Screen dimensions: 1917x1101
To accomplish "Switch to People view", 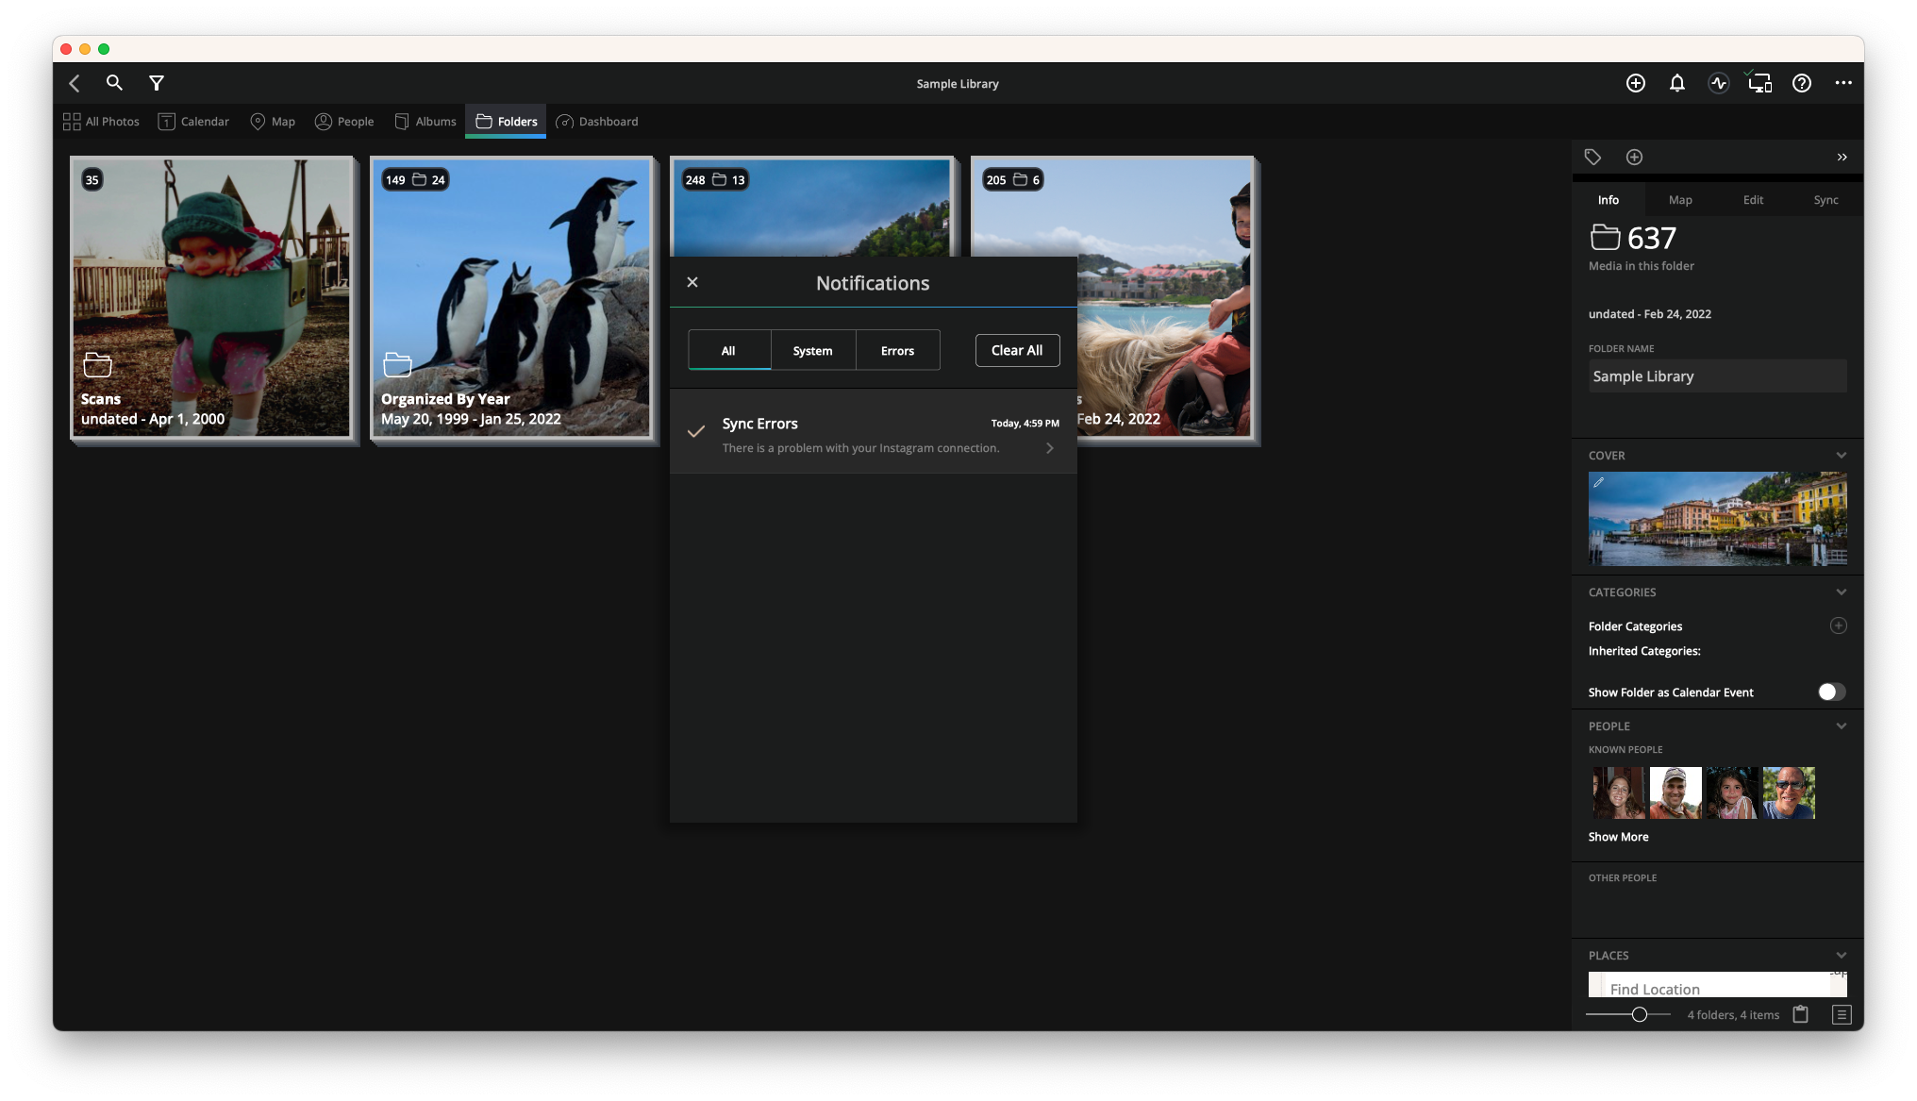I will 344,122.
